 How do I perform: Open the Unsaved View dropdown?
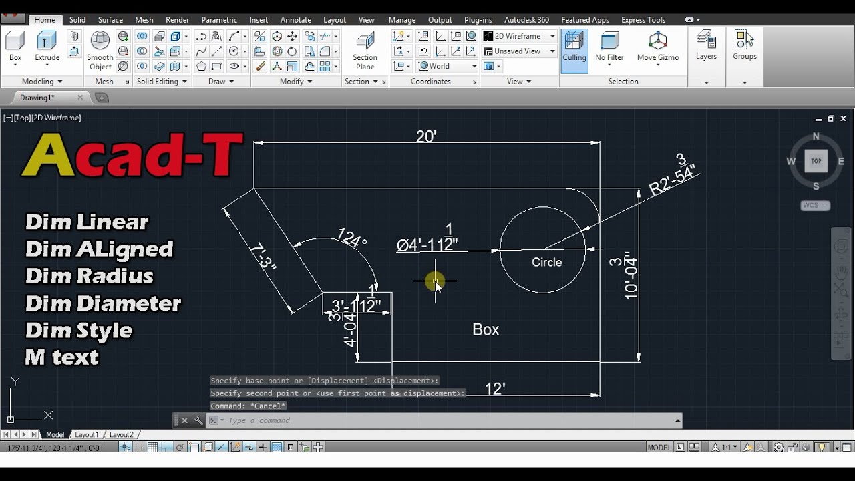pos(520,51)
